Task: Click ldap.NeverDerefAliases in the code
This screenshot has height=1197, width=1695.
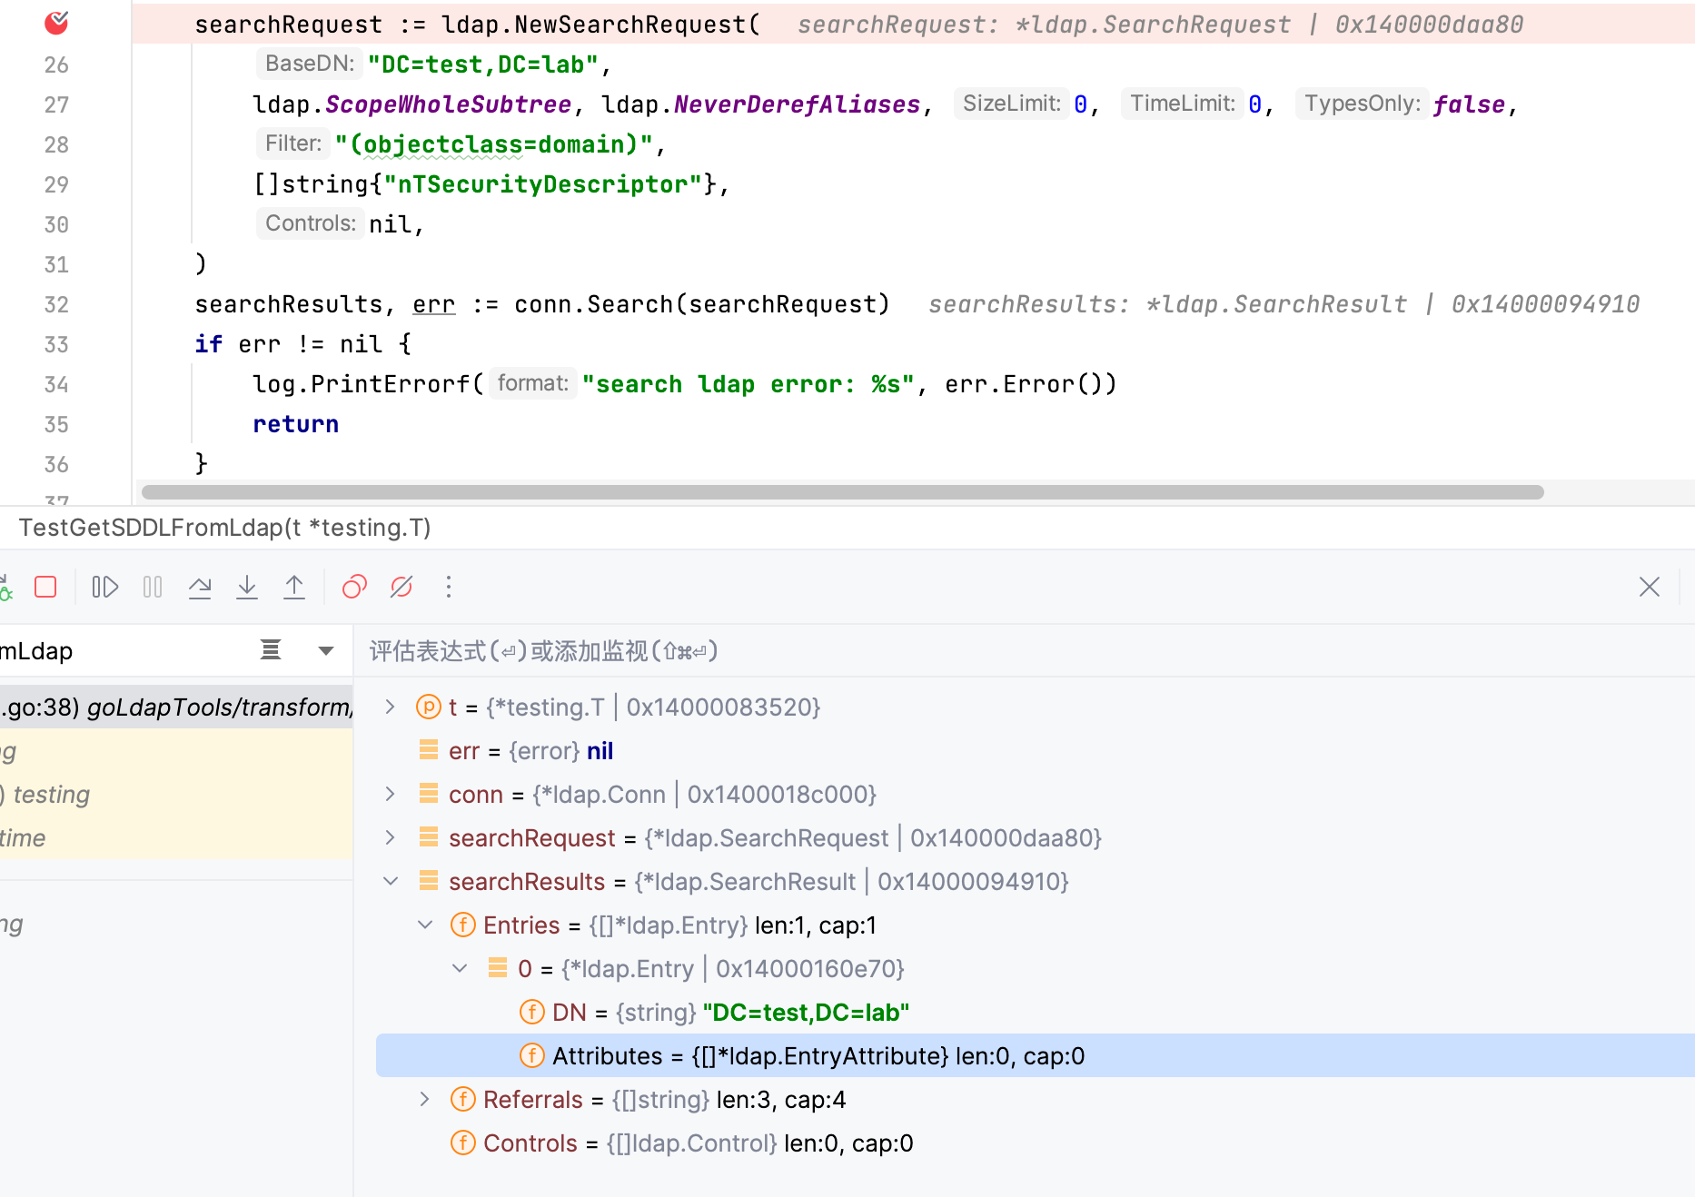Action: point(761,104)
